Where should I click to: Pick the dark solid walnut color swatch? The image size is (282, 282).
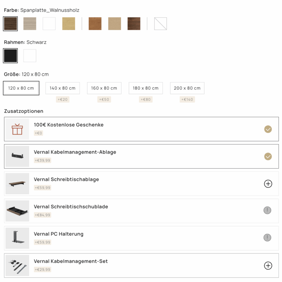[x=134, y=23]
